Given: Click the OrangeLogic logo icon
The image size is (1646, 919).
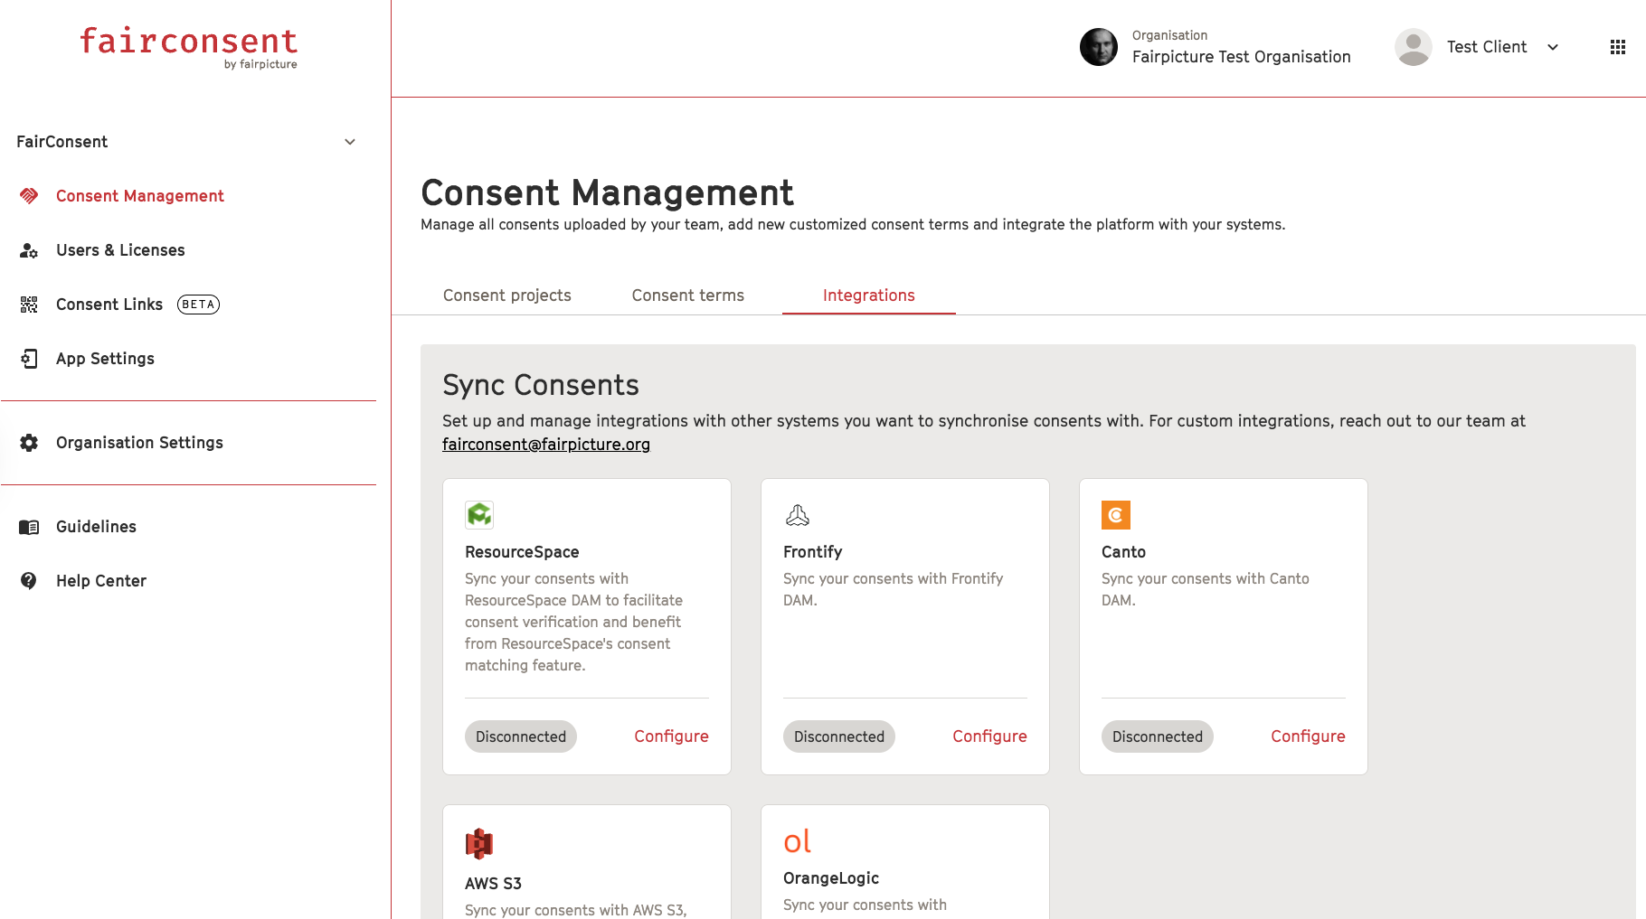Looking at the screenshot, I should 798,841.
